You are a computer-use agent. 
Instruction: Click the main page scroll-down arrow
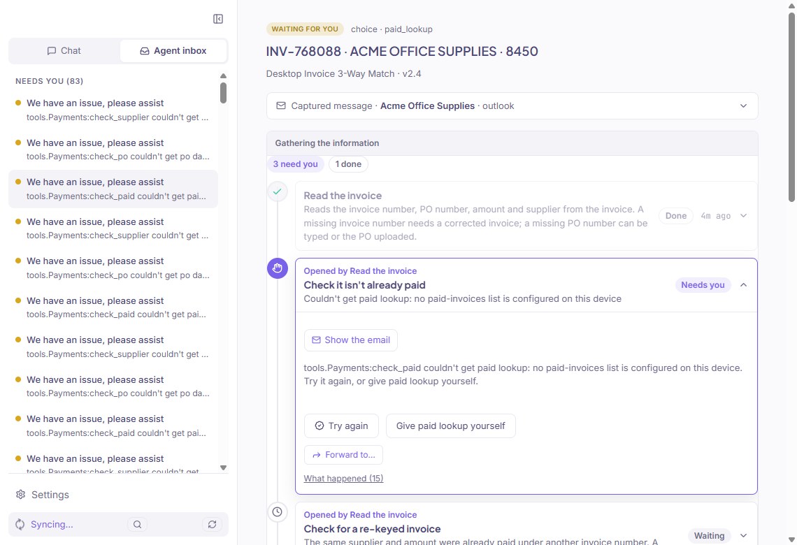click(791, 539)
